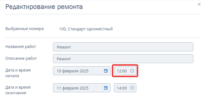Viewport: 204px width, 101px height.
Task: Focus the Название работ text field
Action: 123,47
